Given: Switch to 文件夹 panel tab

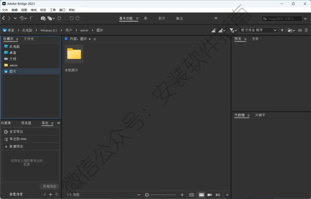Looking at the screenshot, I should [29, 39].
